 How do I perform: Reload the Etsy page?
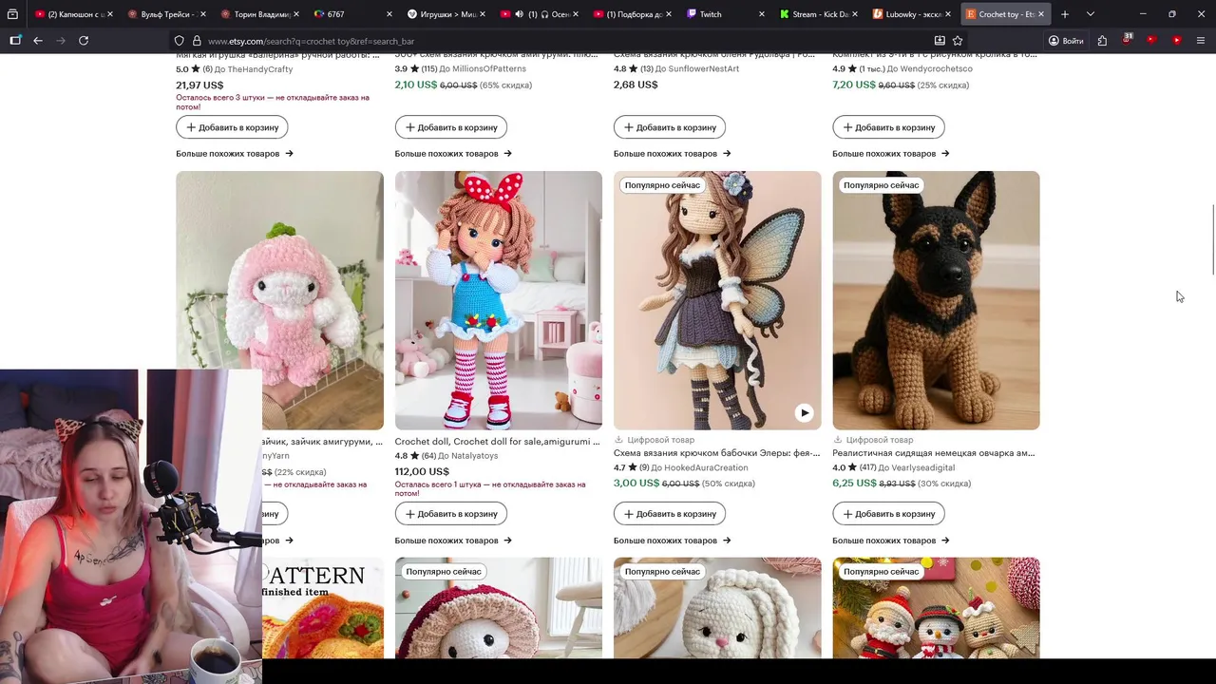(x=84, y=41)
